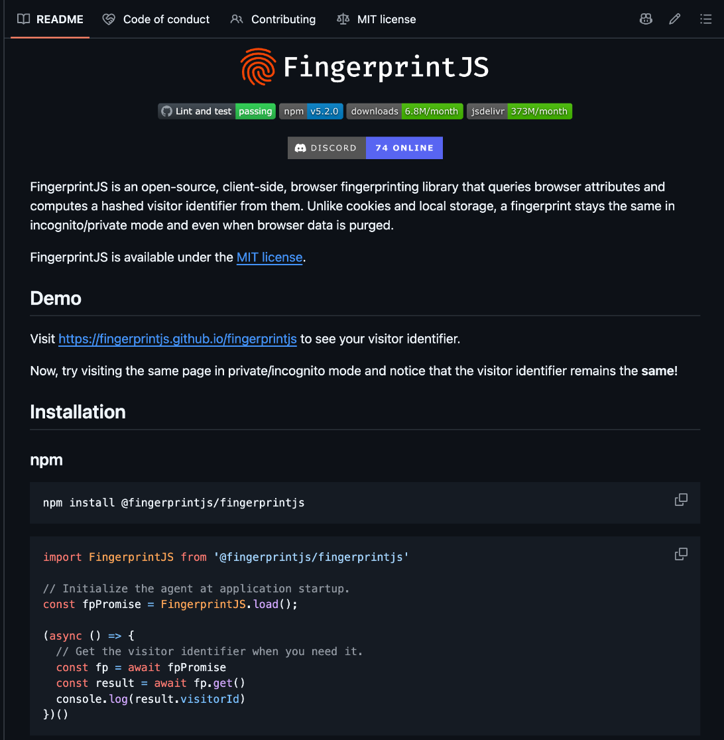Edit the README with the pencil icon
Screen dimensions: 724x740
[x=675, y=19]
